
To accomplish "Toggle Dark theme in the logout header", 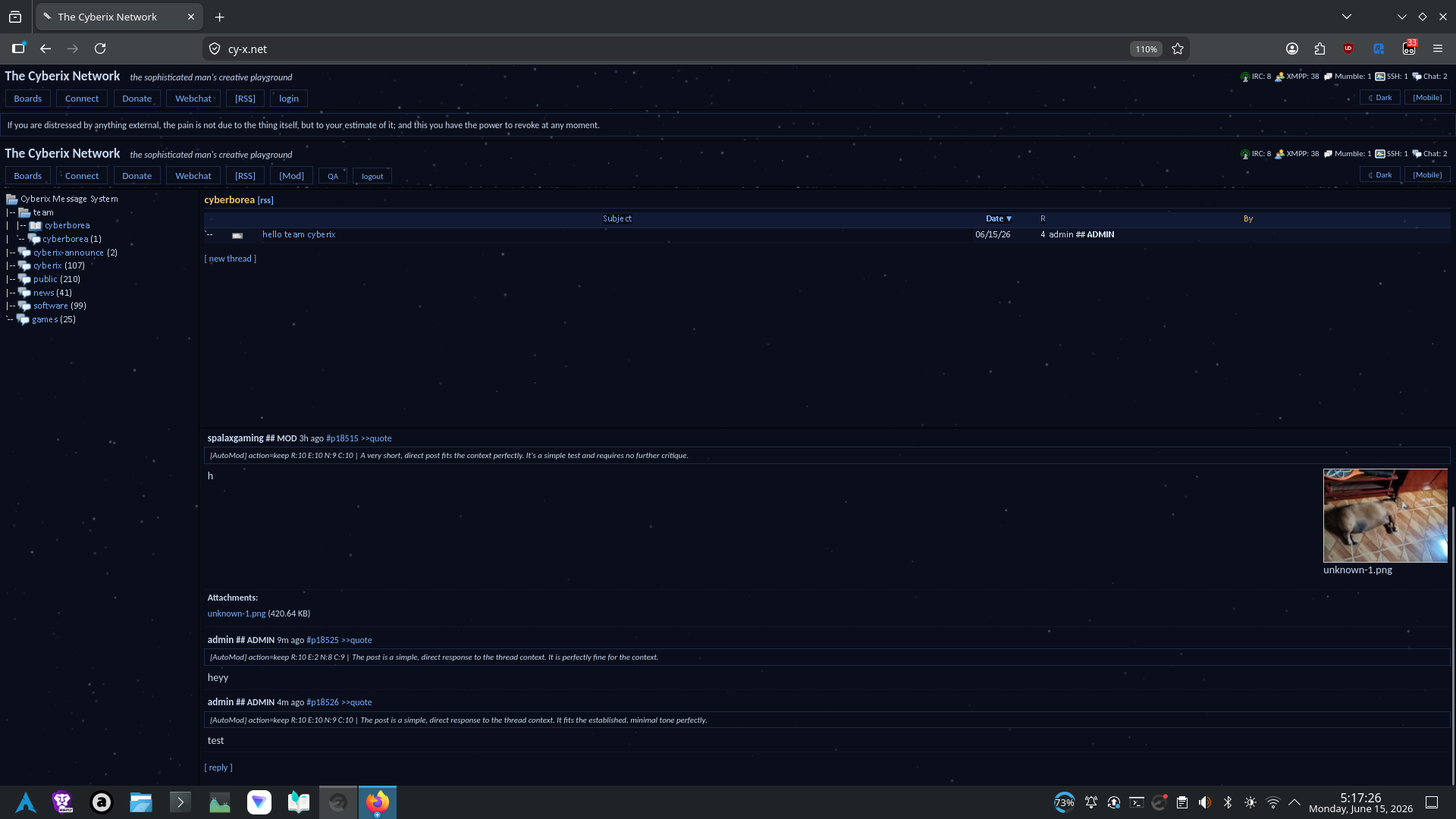I will (x=1380, y=175).
